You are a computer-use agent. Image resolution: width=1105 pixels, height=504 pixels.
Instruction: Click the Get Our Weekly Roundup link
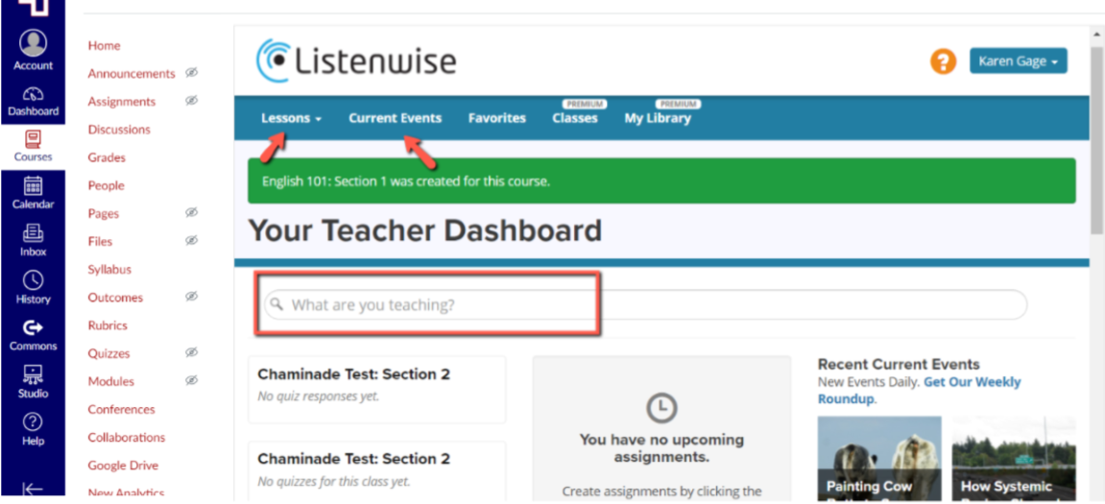tap(919, 390)
